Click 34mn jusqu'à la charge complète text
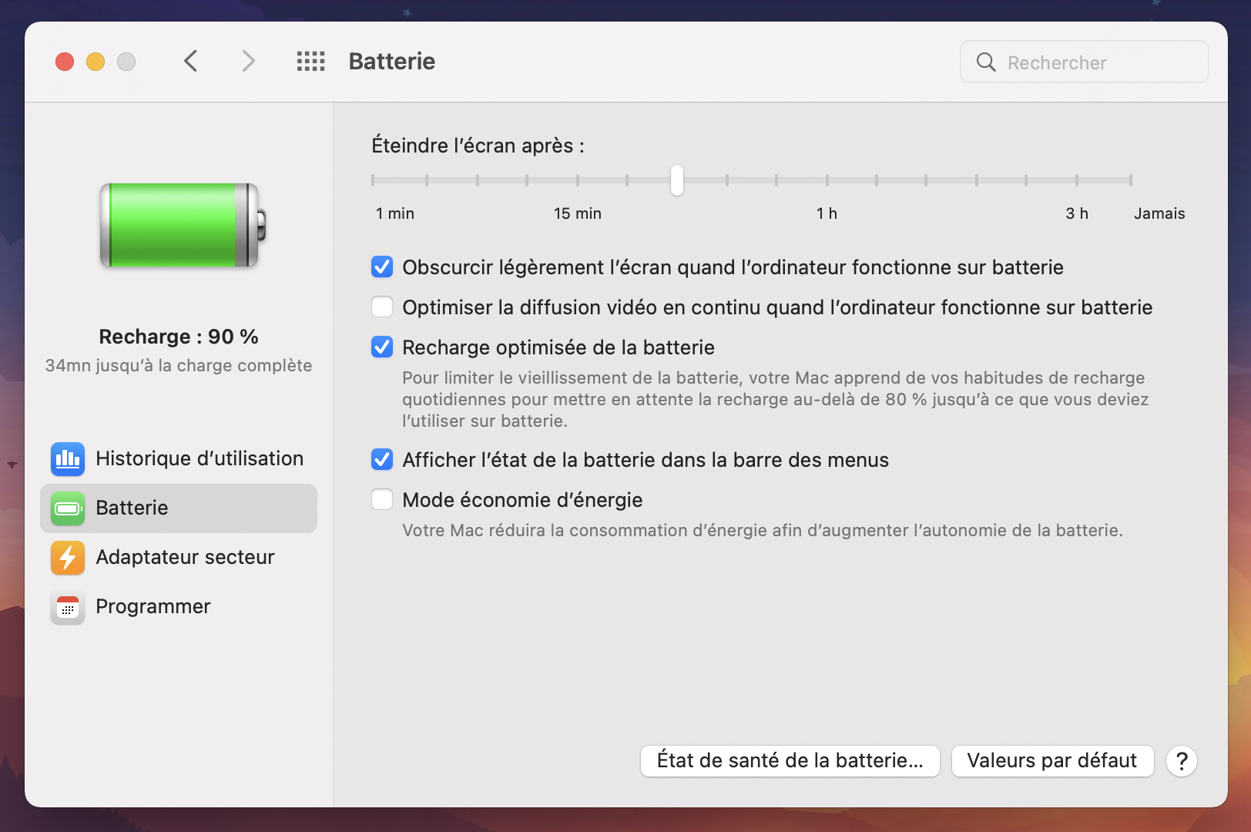 point(179,365)
